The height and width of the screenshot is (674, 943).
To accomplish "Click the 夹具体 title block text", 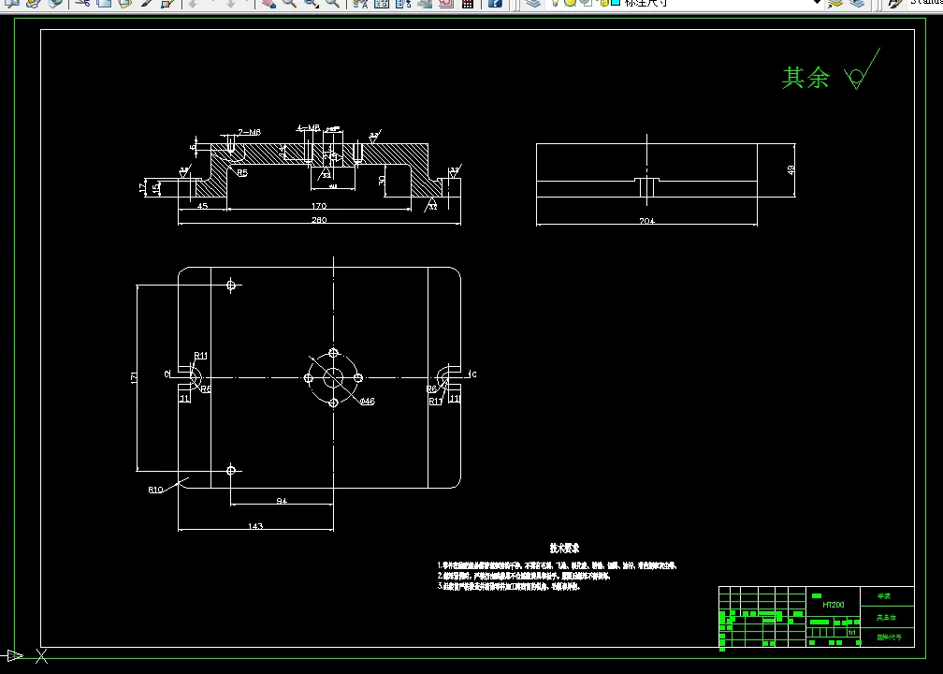I will [x=887, y=618].
